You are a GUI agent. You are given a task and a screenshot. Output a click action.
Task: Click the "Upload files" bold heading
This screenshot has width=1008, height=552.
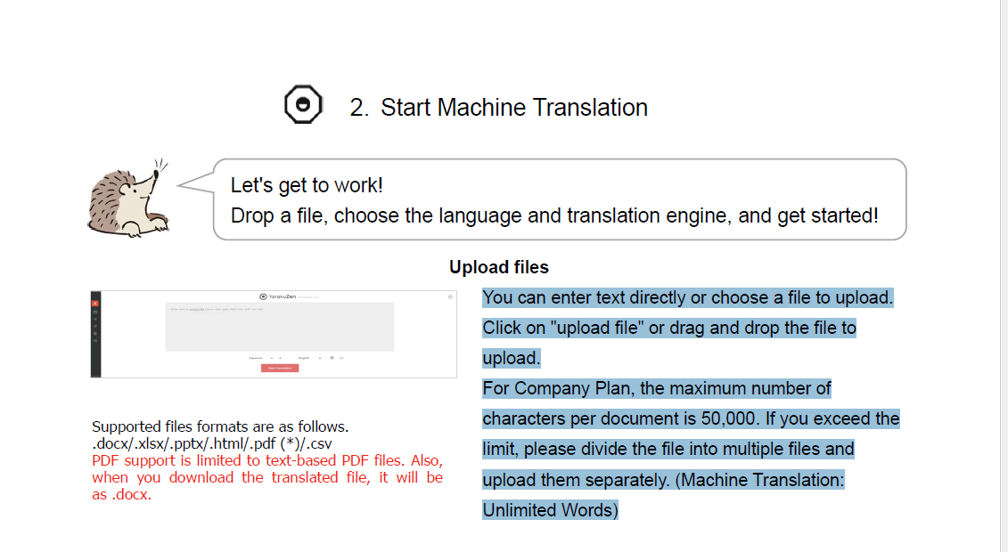click(x=499, y=267)
